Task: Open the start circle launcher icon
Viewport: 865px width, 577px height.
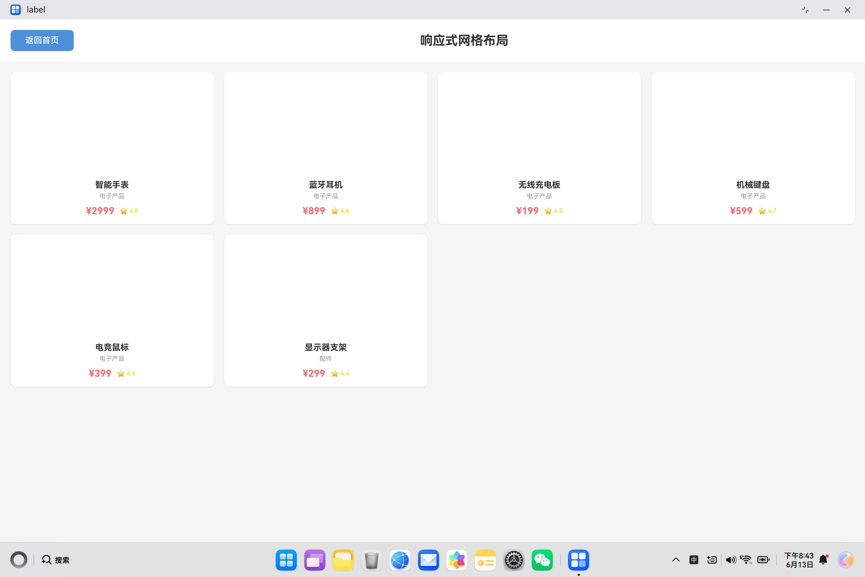Action: (x=19, y=560)
